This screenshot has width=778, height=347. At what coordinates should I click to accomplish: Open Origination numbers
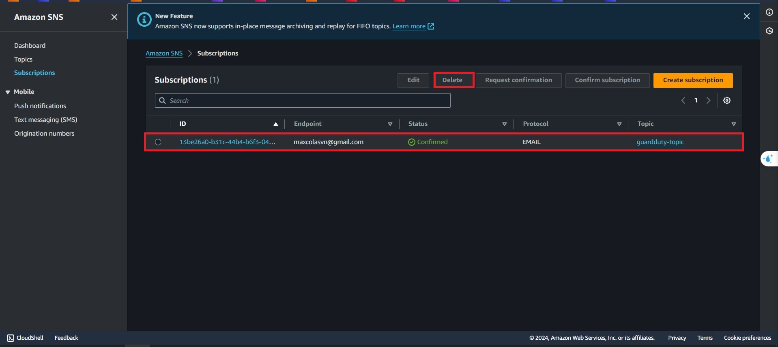[x=44, y=133]
